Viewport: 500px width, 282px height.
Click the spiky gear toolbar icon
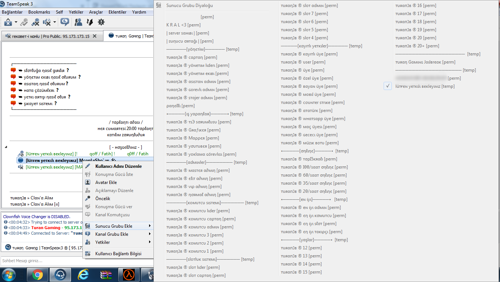pos(101,22)
